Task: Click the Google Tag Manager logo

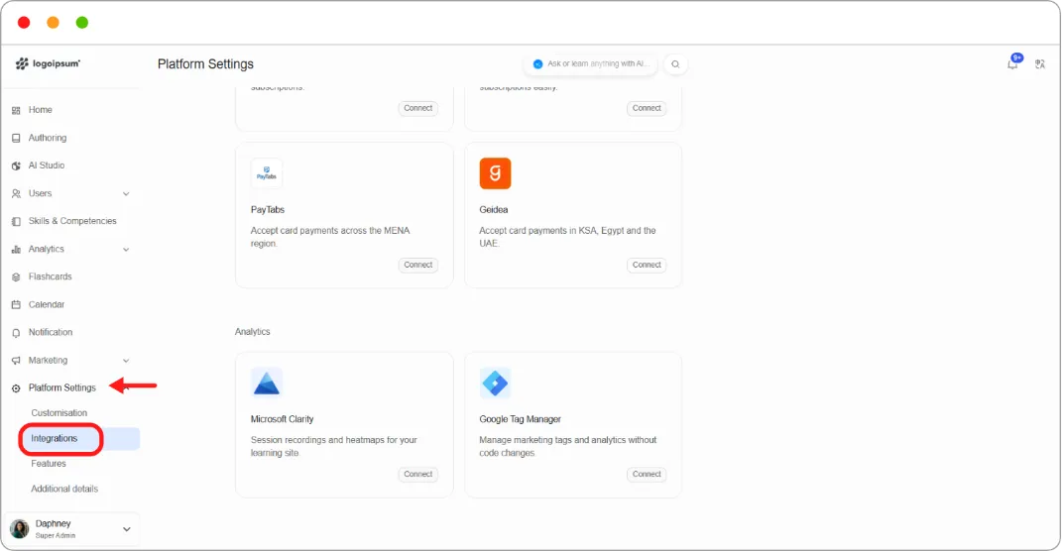Action: click(495, 384)
